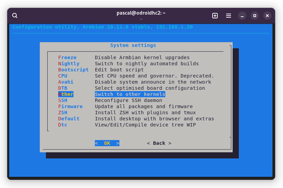283x188 pixels.
Task: Choose the Bootscript option
Action: tap(73, 70)
